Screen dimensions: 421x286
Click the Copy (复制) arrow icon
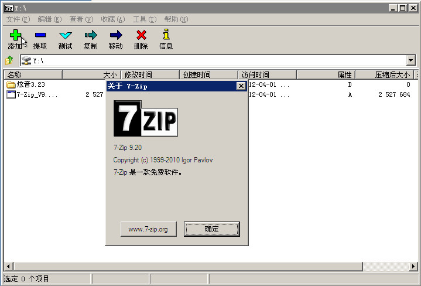coord(91,35)
